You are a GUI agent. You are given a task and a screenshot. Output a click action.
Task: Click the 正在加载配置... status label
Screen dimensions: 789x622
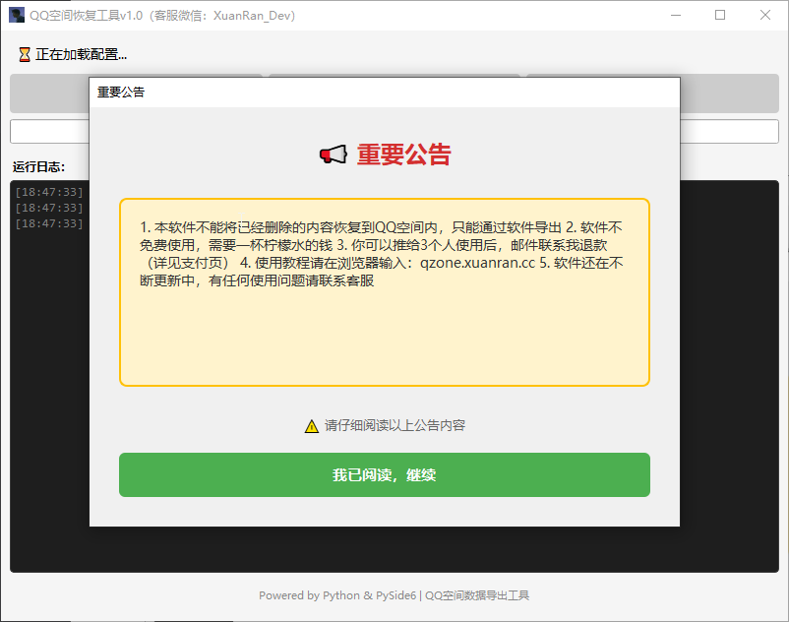coord(81,55)
